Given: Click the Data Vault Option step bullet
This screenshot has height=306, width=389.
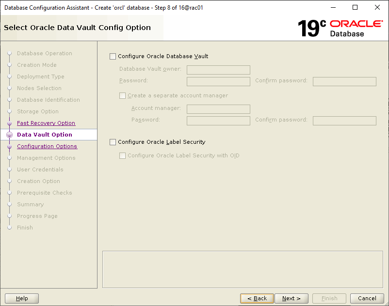Looking at the screenshot, I should pyautogui.click(x=9, y=135).
